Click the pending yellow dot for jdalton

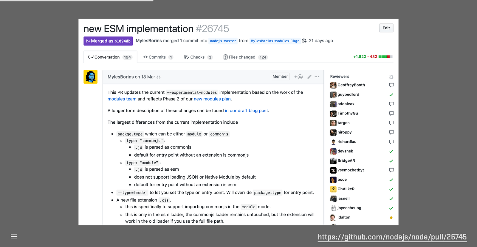391,218
